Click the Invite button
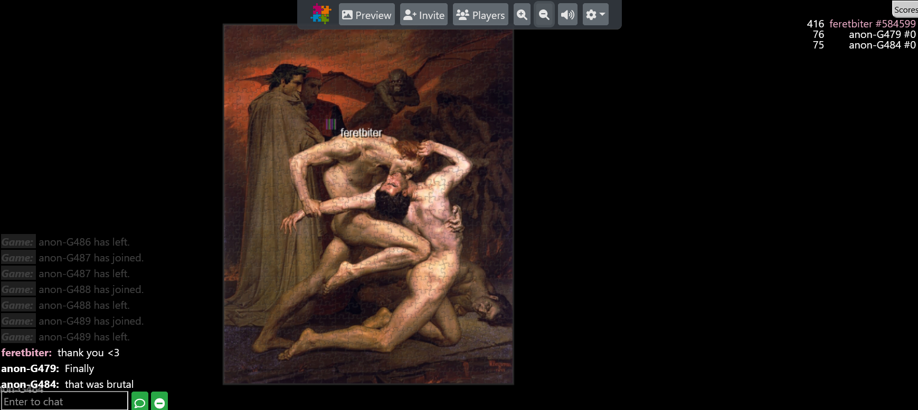Image resolution: width=918 pixels, height=410 pixels. point(424,15)
